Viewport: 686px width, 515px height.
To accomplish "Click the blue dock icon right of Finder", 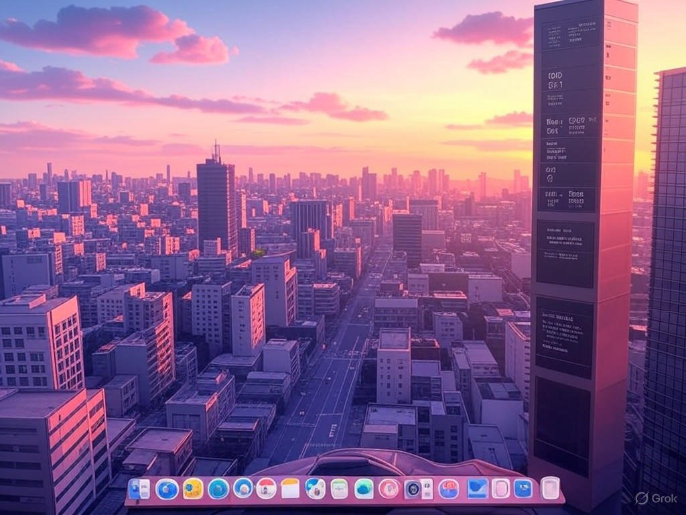I will tap(167, 489).
